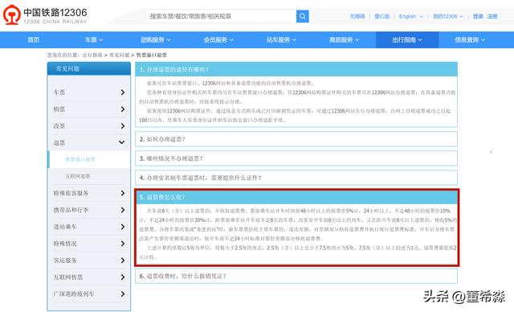Go to 首页 in navigation bar
Screen dimensions: 514x312
[33, 40]
